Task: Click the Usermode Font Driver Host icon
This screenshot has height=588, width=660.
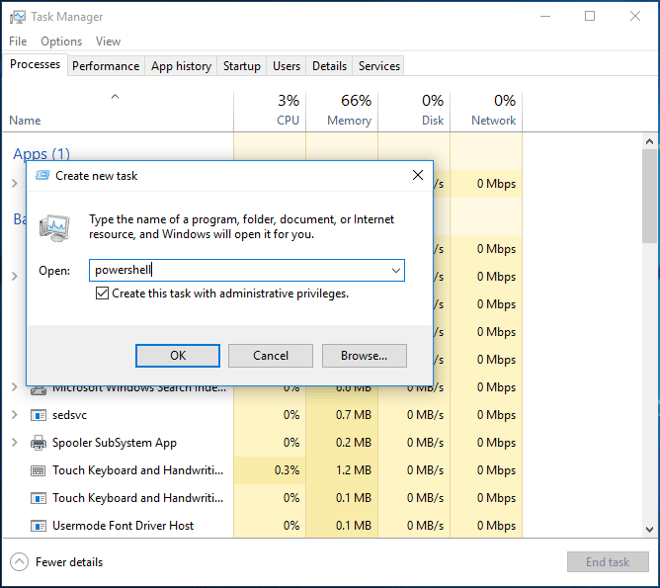Action: [x=39, y=526]
